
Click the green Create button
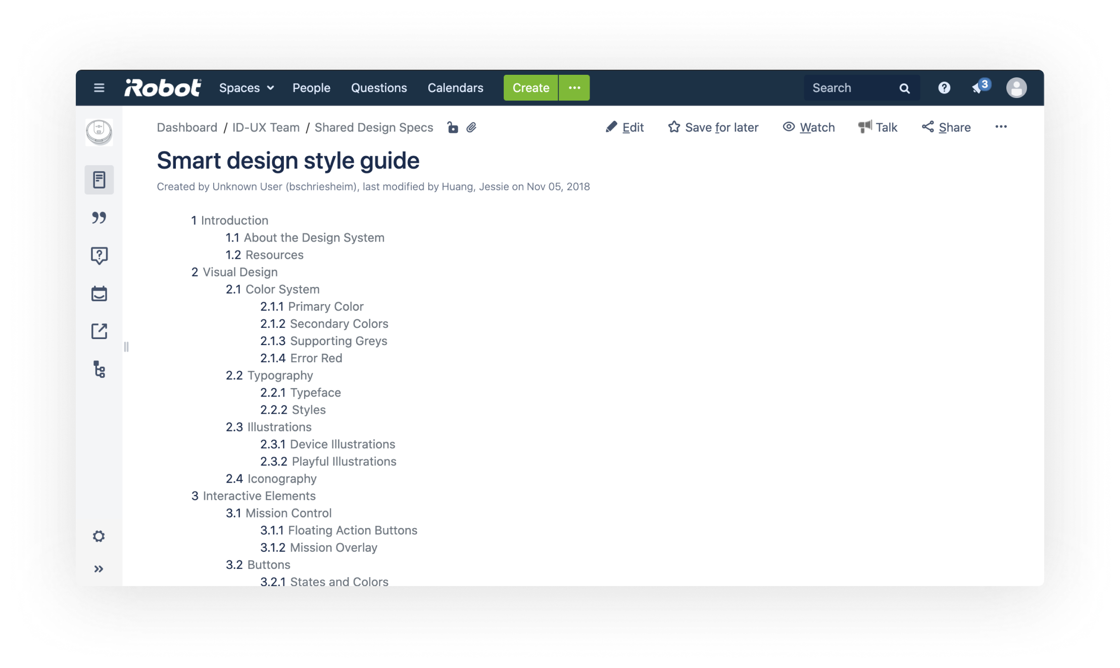point(530,88)
